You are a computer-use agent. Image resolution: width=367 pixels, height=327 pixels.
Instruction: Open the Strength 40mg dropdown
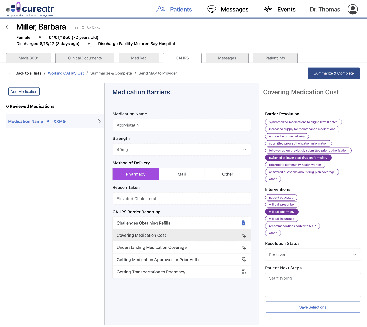182,150
